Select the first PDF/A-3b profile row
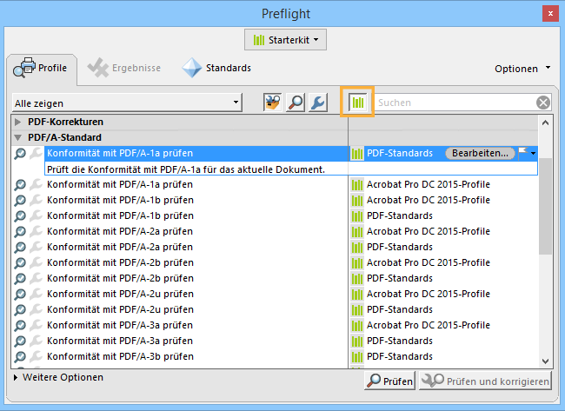The height and width of the screenshot is (411, 565). [x=120, y=356]
